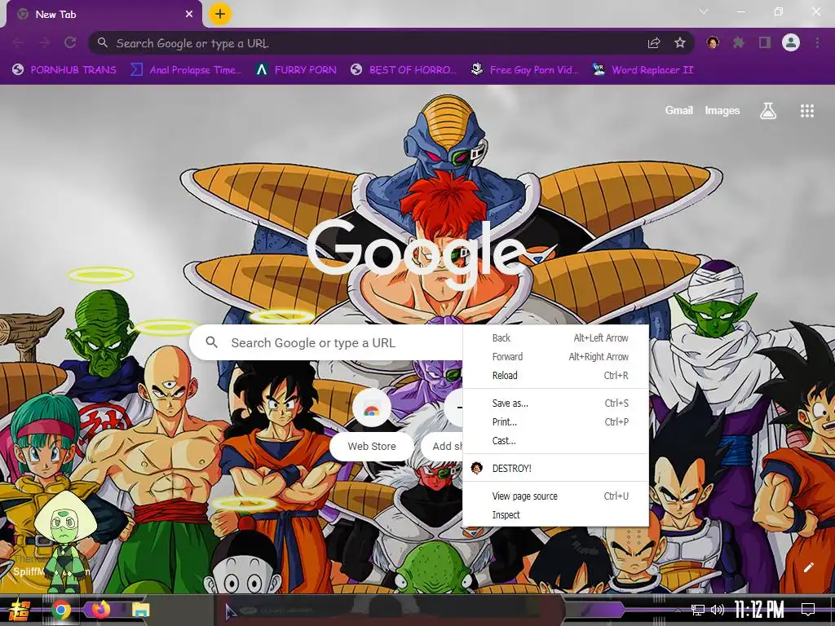Screen dimensions: 835x626
Task: Click the Chrome icon on the taskbar
Action: click(61, 610)
